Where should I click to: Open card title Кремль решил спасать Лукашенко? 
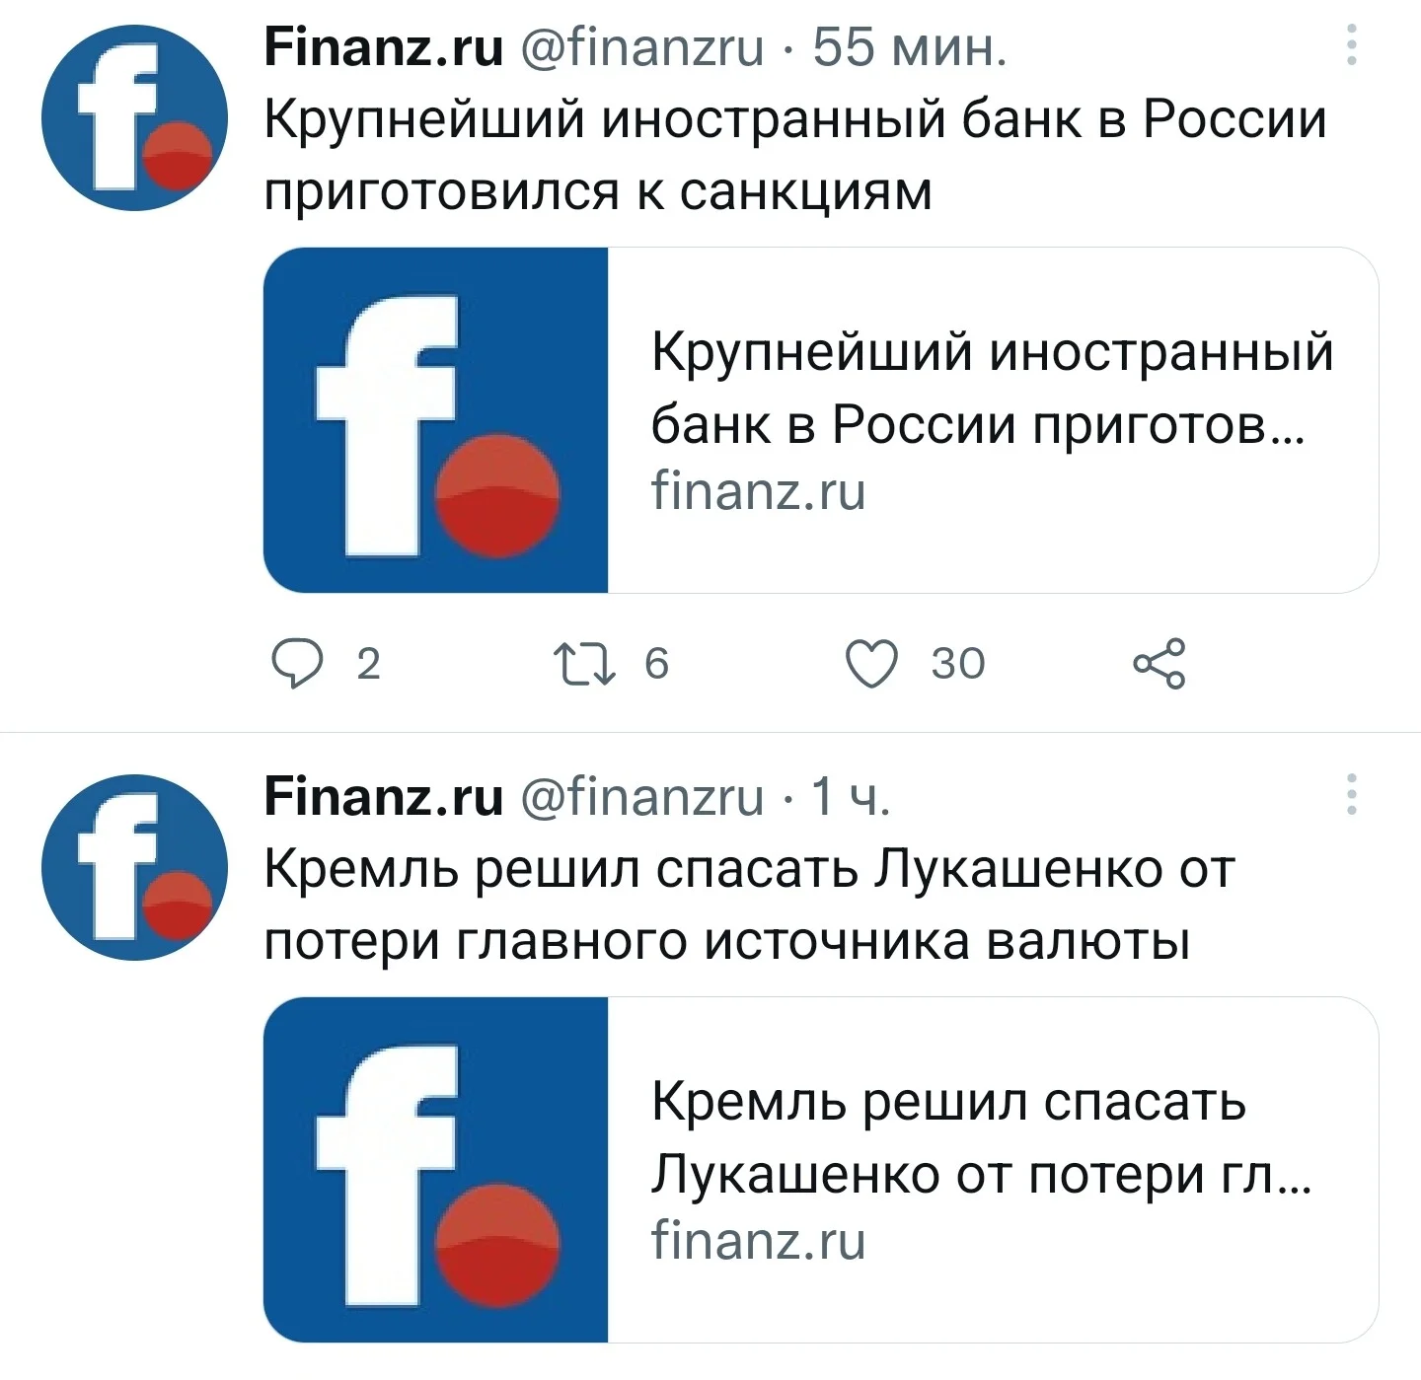[x=981, y=1138]
